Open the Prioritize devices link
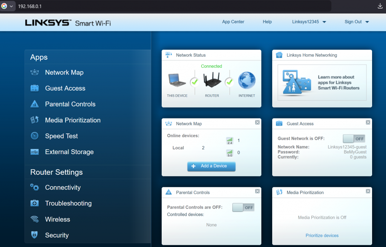Screen dimensions: 386x247 322,235
